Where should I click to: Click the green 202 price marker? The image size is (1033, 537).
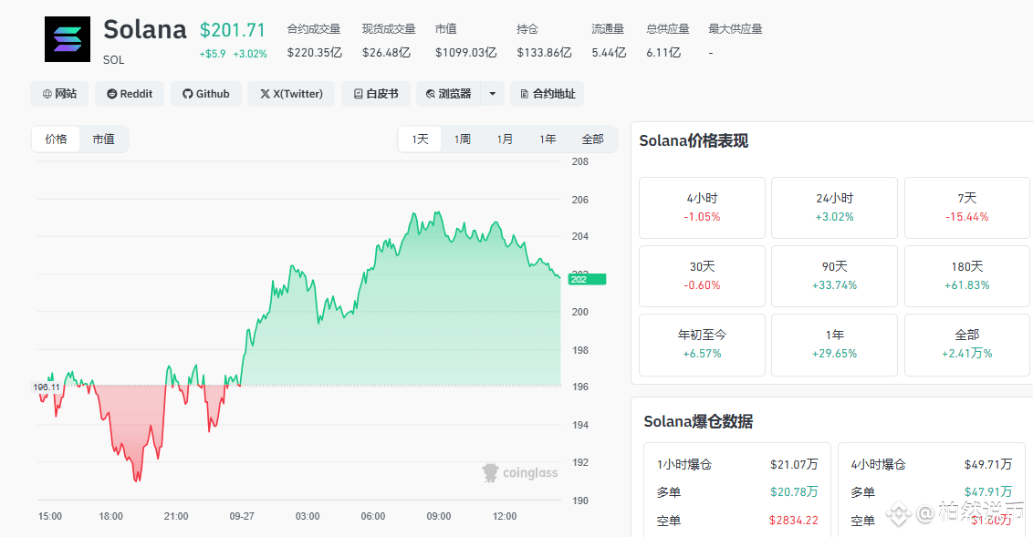point(586,280)
